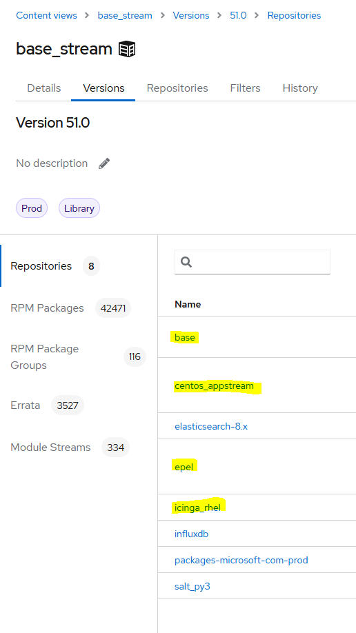Go to Content views breadcrumb link

[x=46, y=15]
